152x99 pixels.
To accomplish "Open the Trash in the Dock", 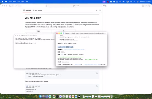I will point(112,96).
